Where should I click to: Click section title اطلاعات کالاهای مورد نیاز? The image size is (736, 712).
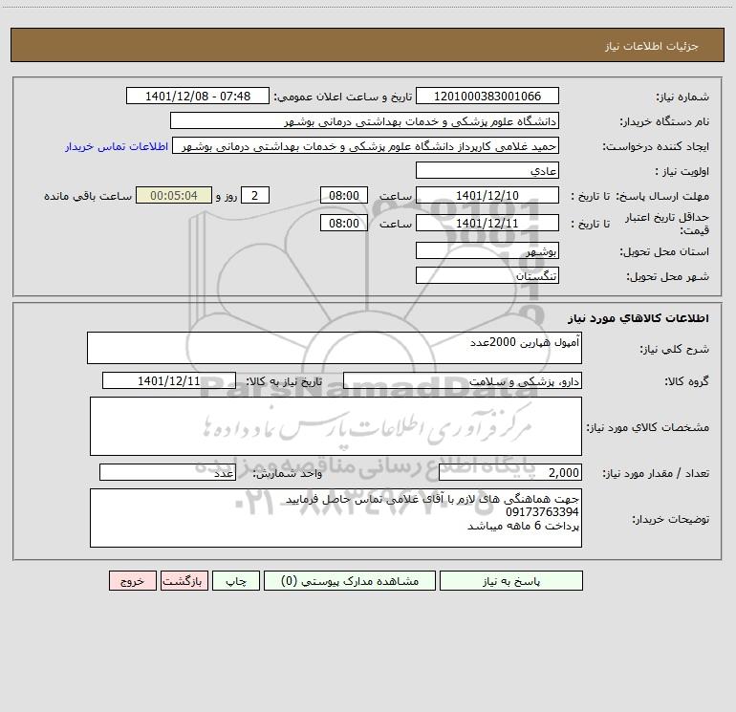(638, 318)
